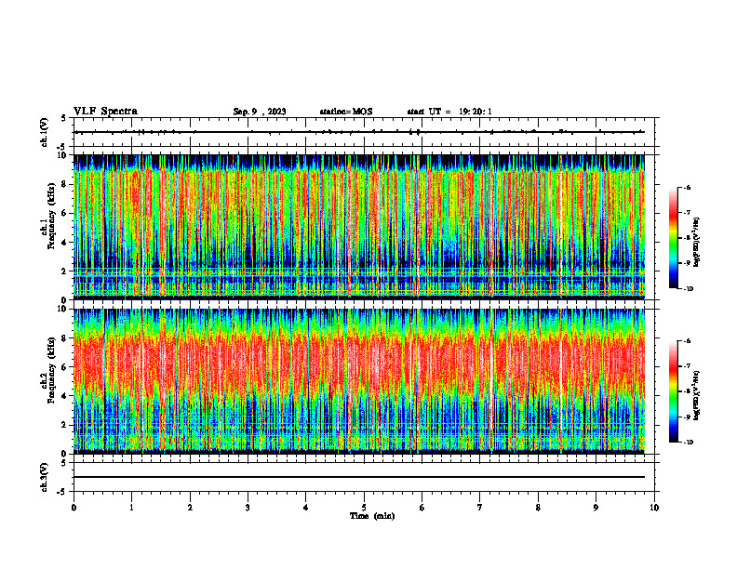Click inside the ch.1 spectrogram panel
This screenshot has width=737, height=569.
pyautogui.click(x=359, y=227)
